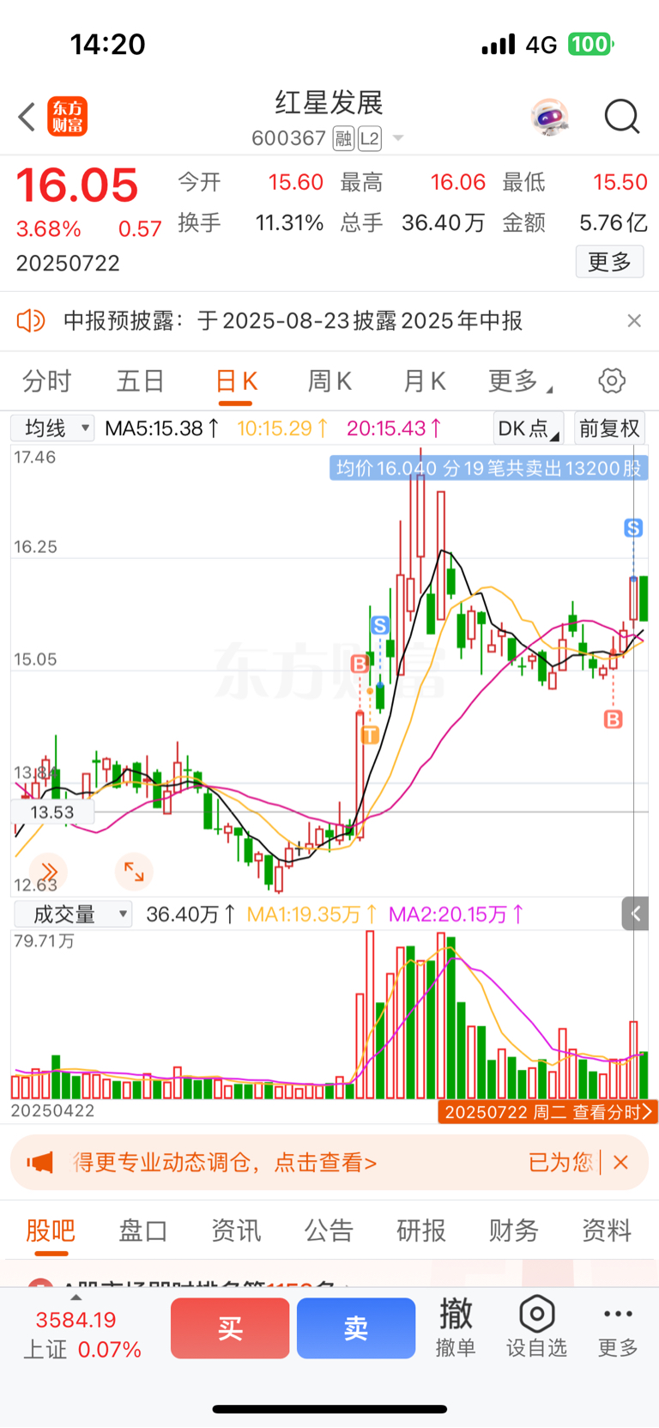Tap 查看分时 link for 20250722
The width and height of the screenshot is (659, 1428).
[x=547, y=1112]
